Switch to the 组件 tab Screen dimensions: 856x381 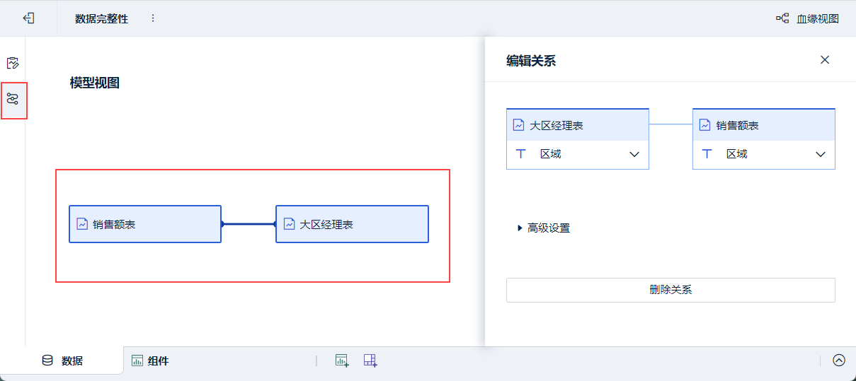pyautogui.click(x=150, y=361)
